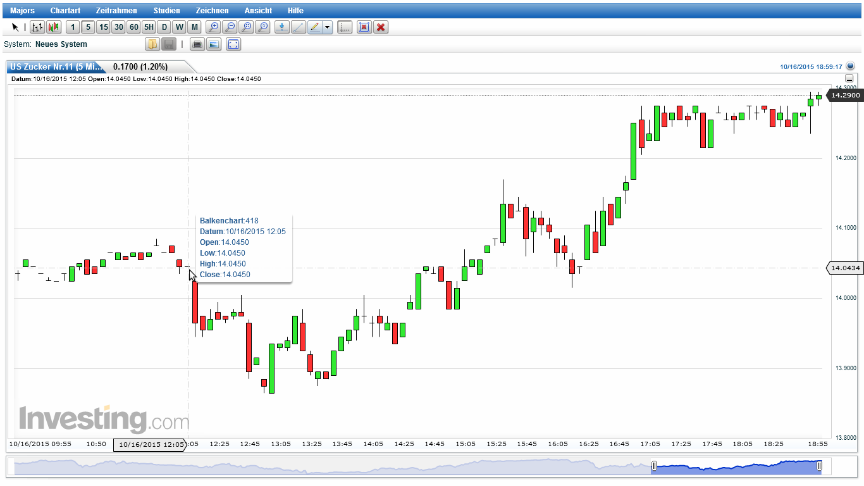Select the US Zucker Nr.11 chart tab
The image size is (864, 486).
coord(56,66)
